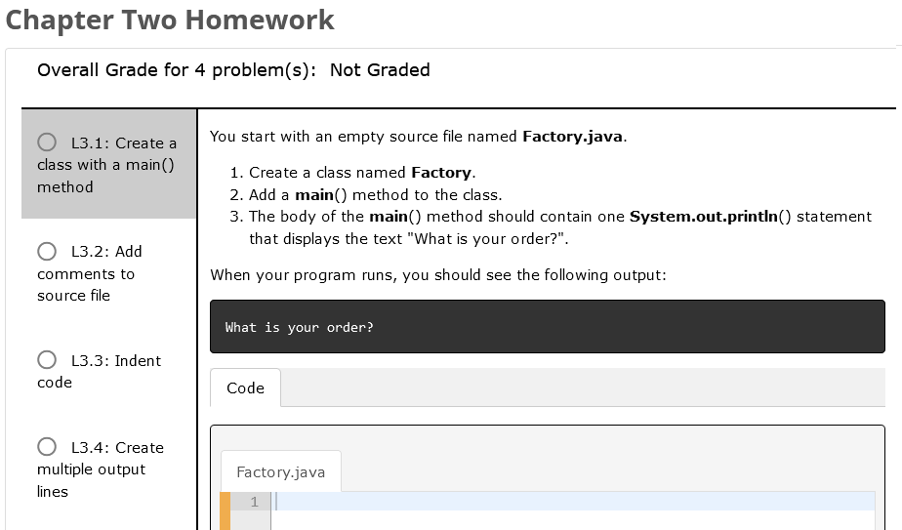Select the L3.2 problem status circle

48,251
